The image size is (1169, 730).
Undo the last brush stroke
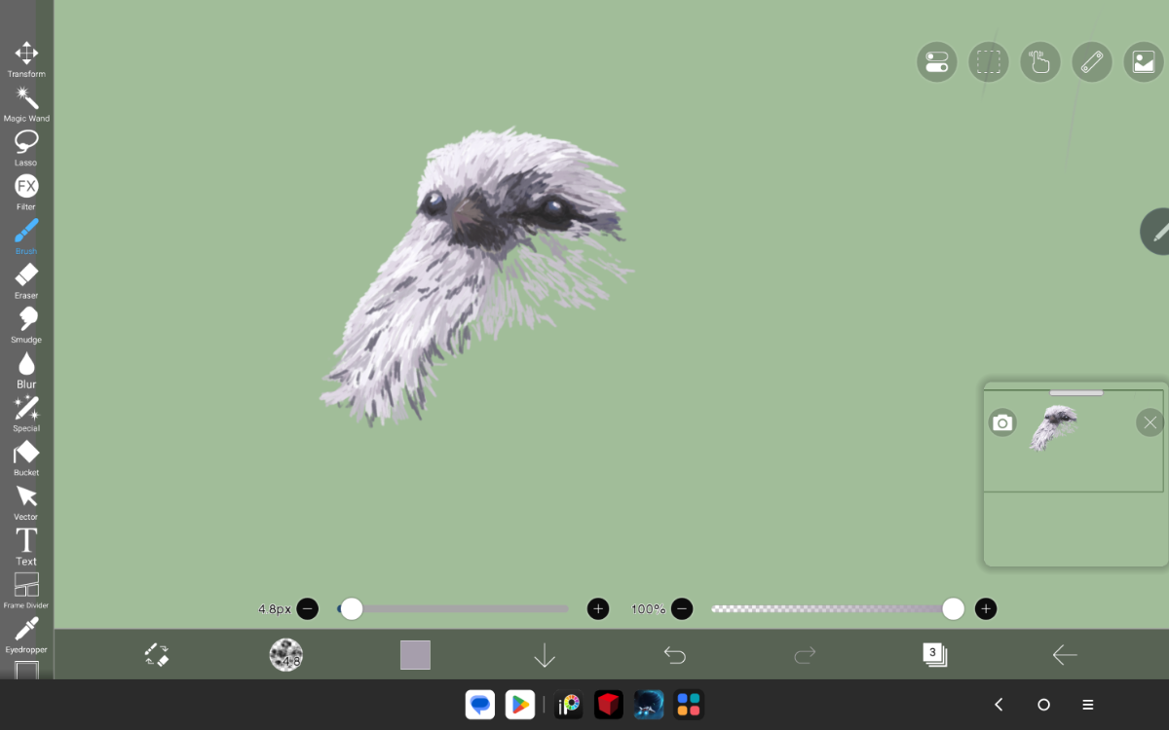coord(674,655)
